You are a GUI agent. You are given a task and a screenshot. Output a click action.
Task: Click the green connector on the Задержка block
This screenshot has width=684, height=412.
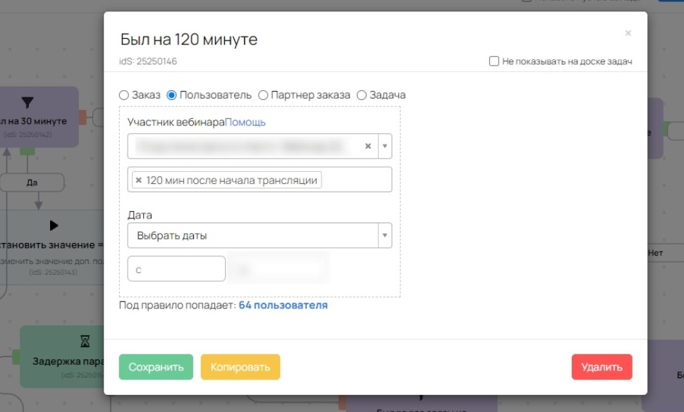point(16,356)
